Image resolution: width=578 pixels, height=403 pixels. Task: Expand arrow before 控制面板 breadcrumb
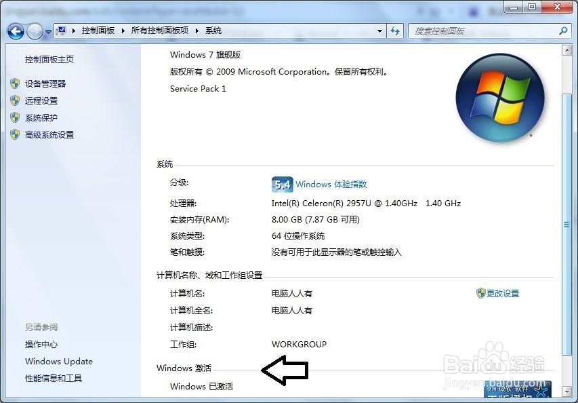(73, 31)
